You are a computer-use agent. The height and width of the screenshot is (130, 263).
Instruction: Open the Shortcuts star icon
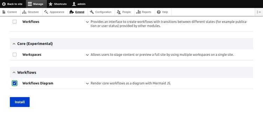pos(50,4)
